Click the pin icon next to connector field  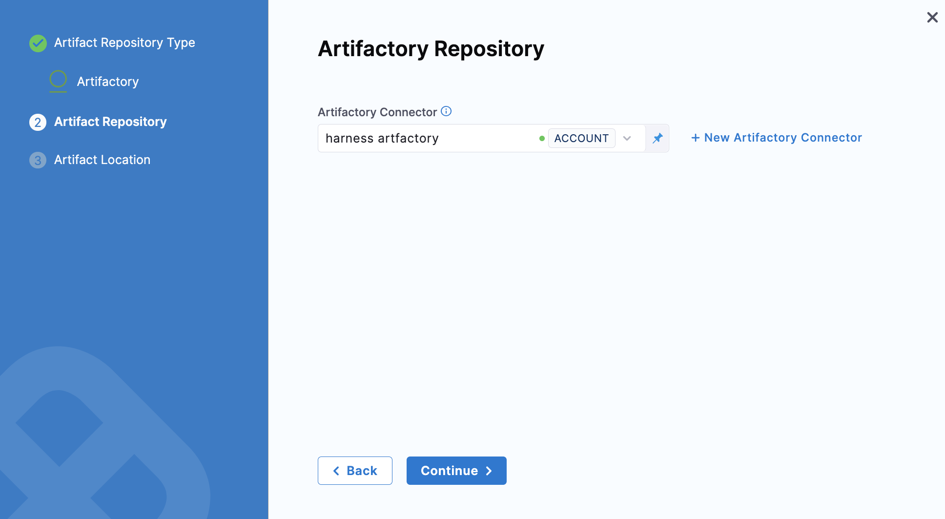pyautogui.click(x=657, y=138)
